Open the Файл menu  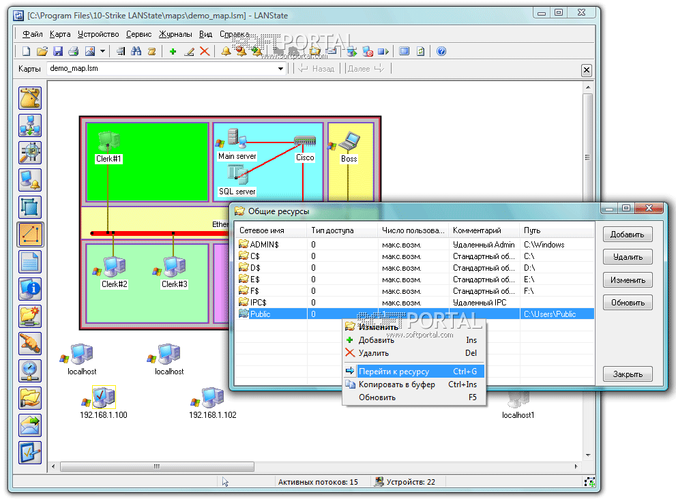coord(32,34)
